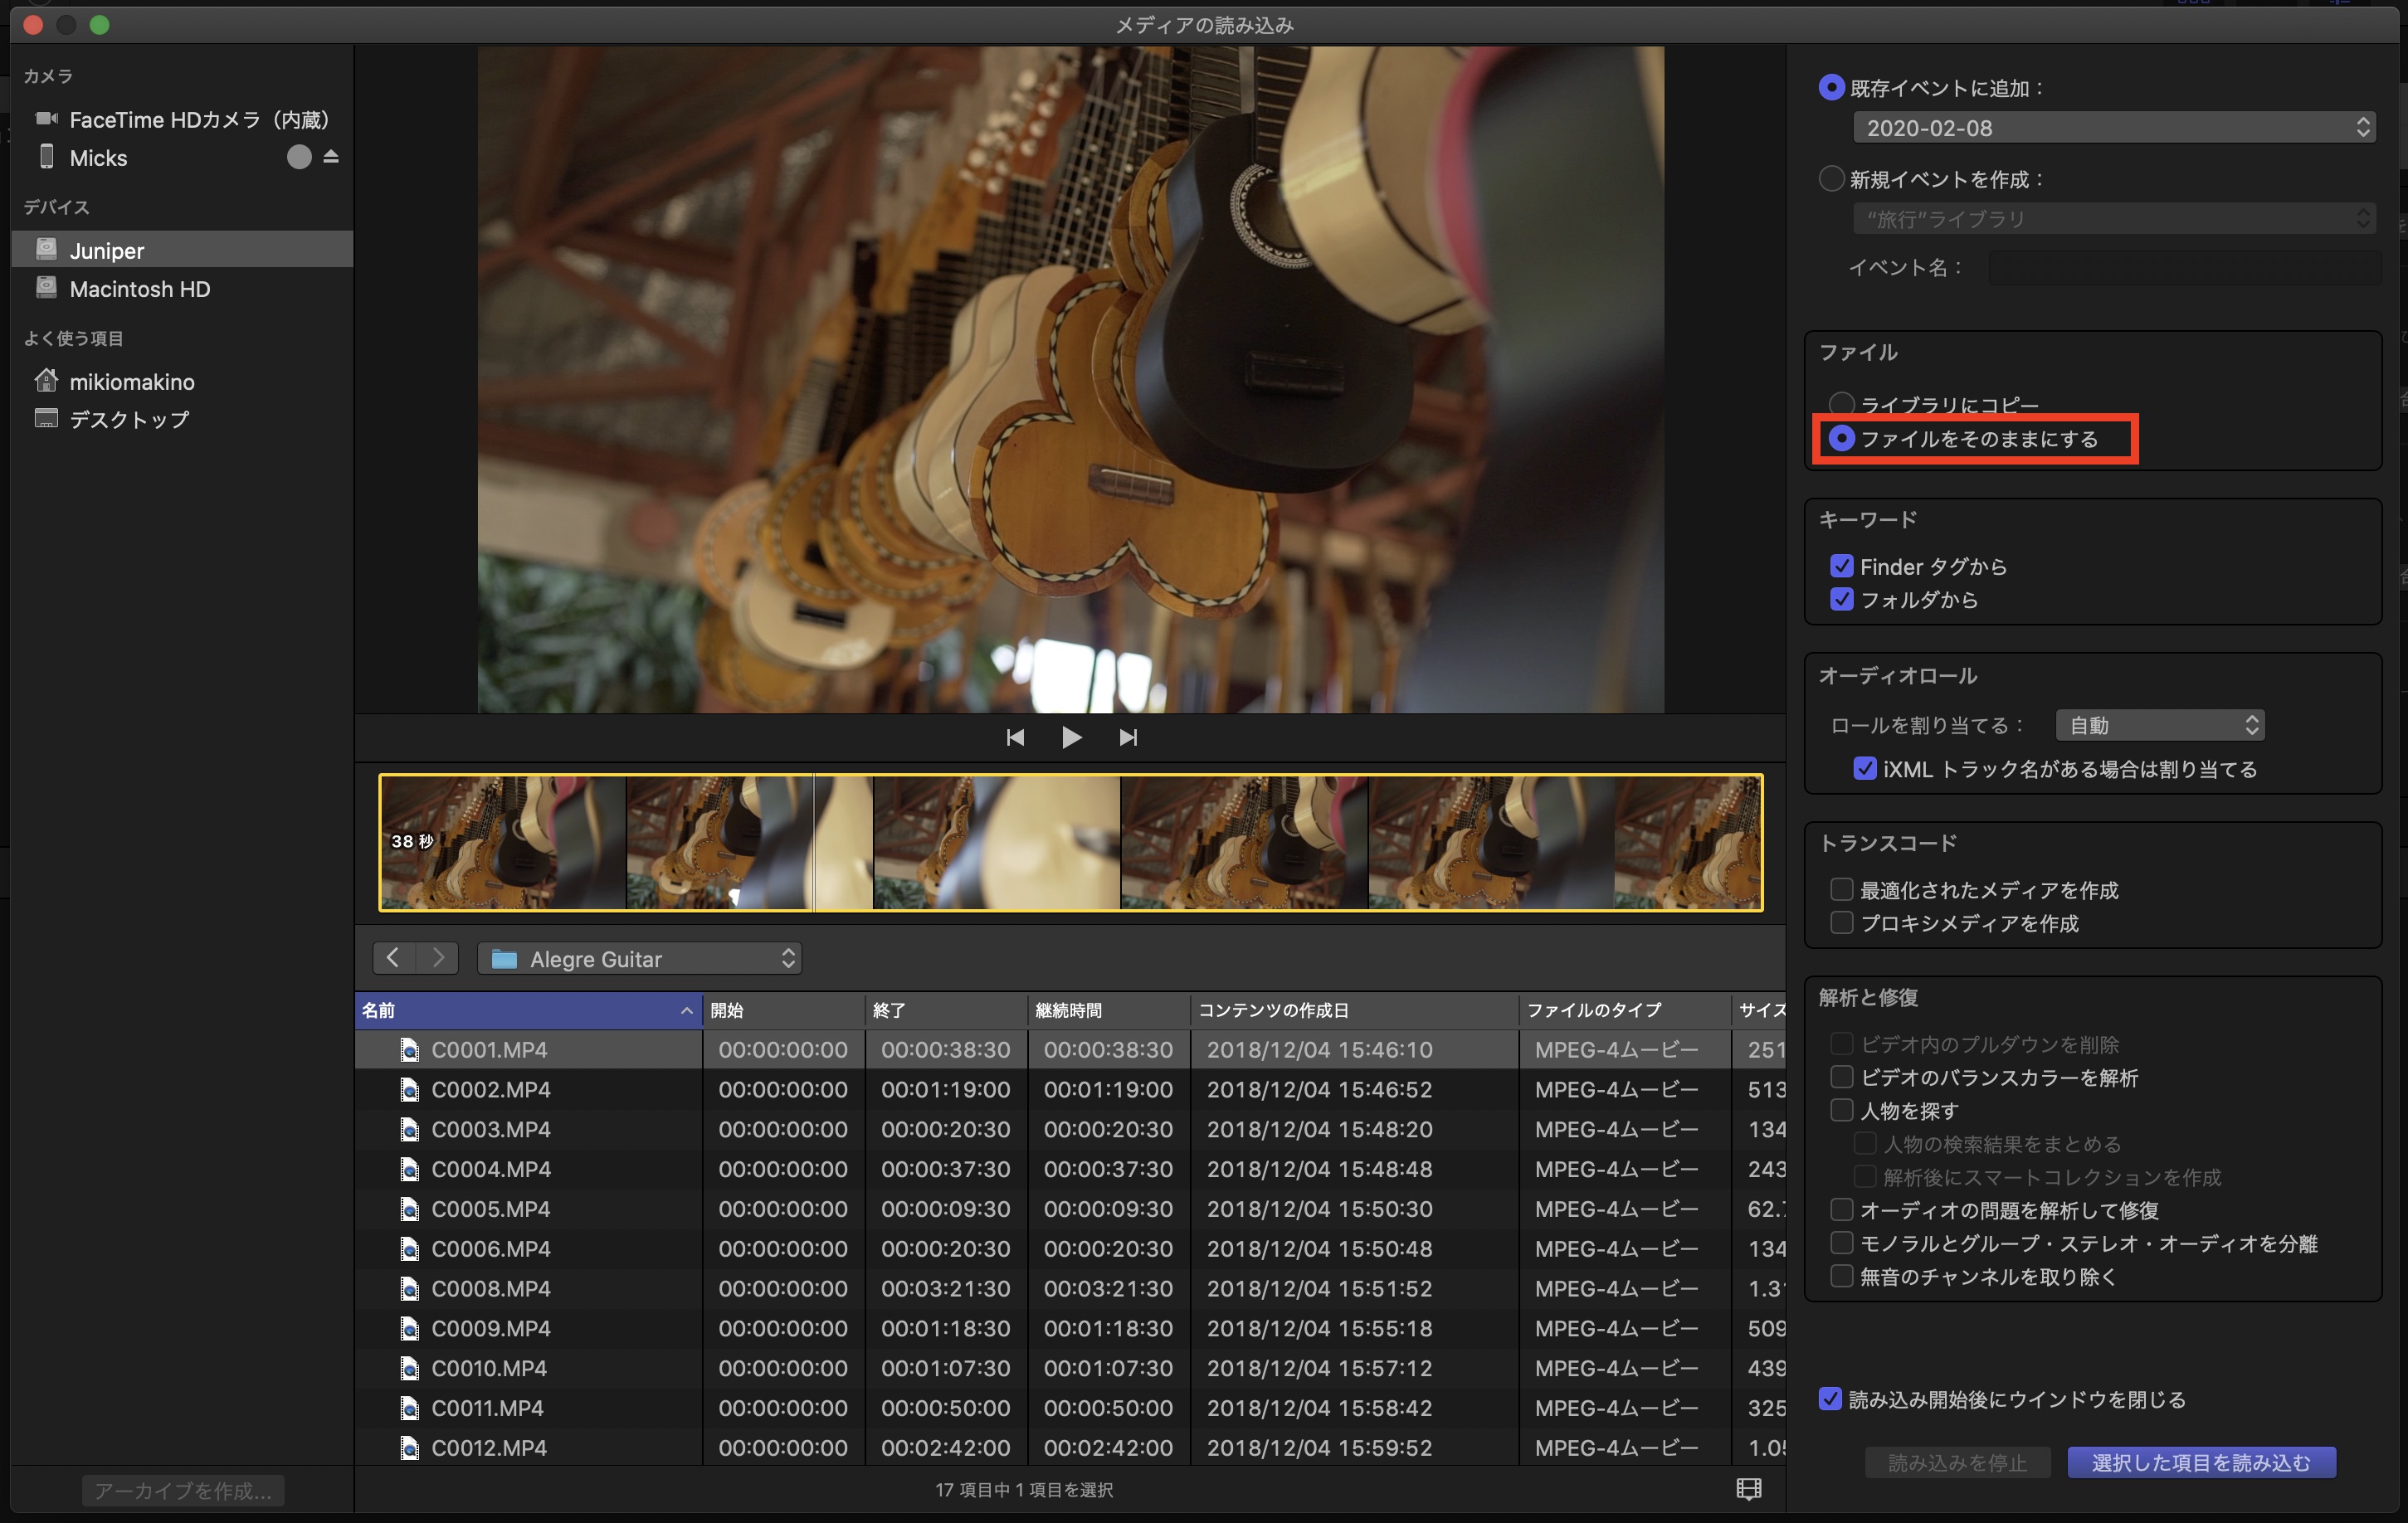Enable the プロキシメディアを作成 checkbox
Screen dimensions: 2408x1523
1841,923
